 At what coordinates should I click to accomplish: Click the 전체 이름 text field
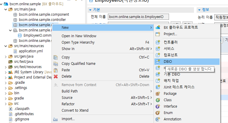[138, 17]
